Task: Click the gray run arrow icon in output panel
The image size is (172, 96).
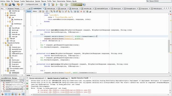Action: coord(27,78)
